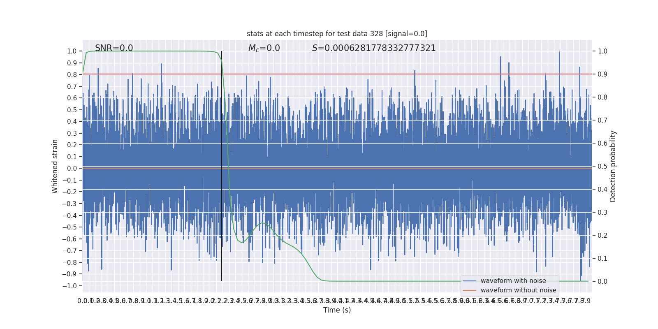Click the 0.0 tick on the Whitened strain axis
Screen dimensions: 658x329
click(72, 169)
